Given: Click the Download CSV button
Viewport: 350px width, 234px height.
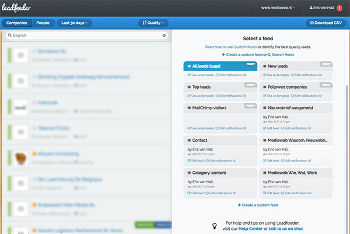Looking at the screenshot, I should click(326, 23).
